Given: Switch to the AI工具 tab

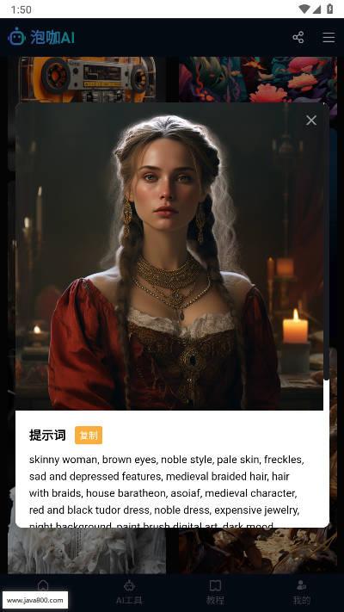Looking at the screenshot, I should (129, 592).
